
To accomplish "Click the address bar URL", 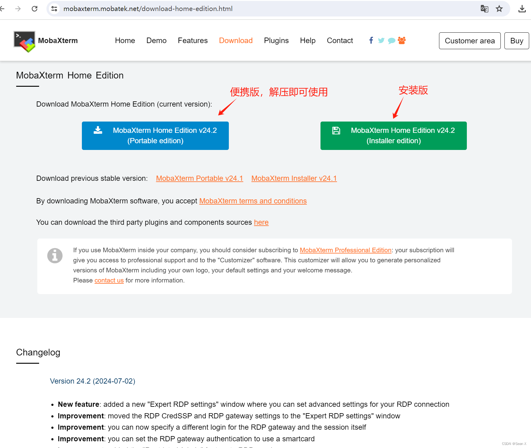I will (148, 9).
